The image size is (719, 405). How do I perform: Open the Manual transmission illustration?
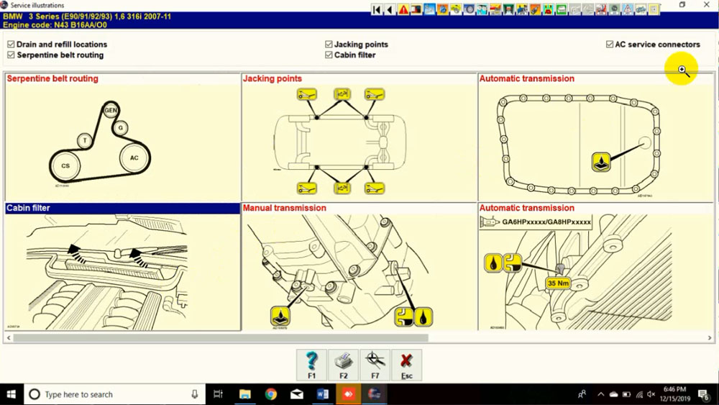(x=359, y=272)
